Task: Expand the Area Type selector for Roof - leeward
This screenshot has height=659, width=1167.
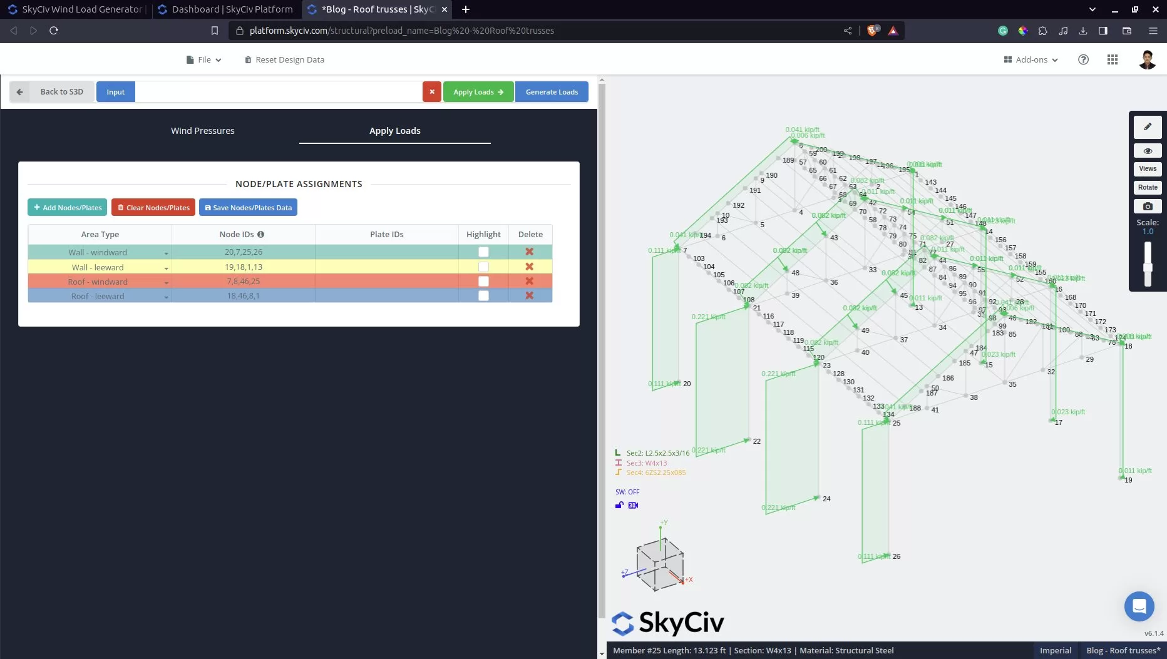Action: [x=165, y=296]
